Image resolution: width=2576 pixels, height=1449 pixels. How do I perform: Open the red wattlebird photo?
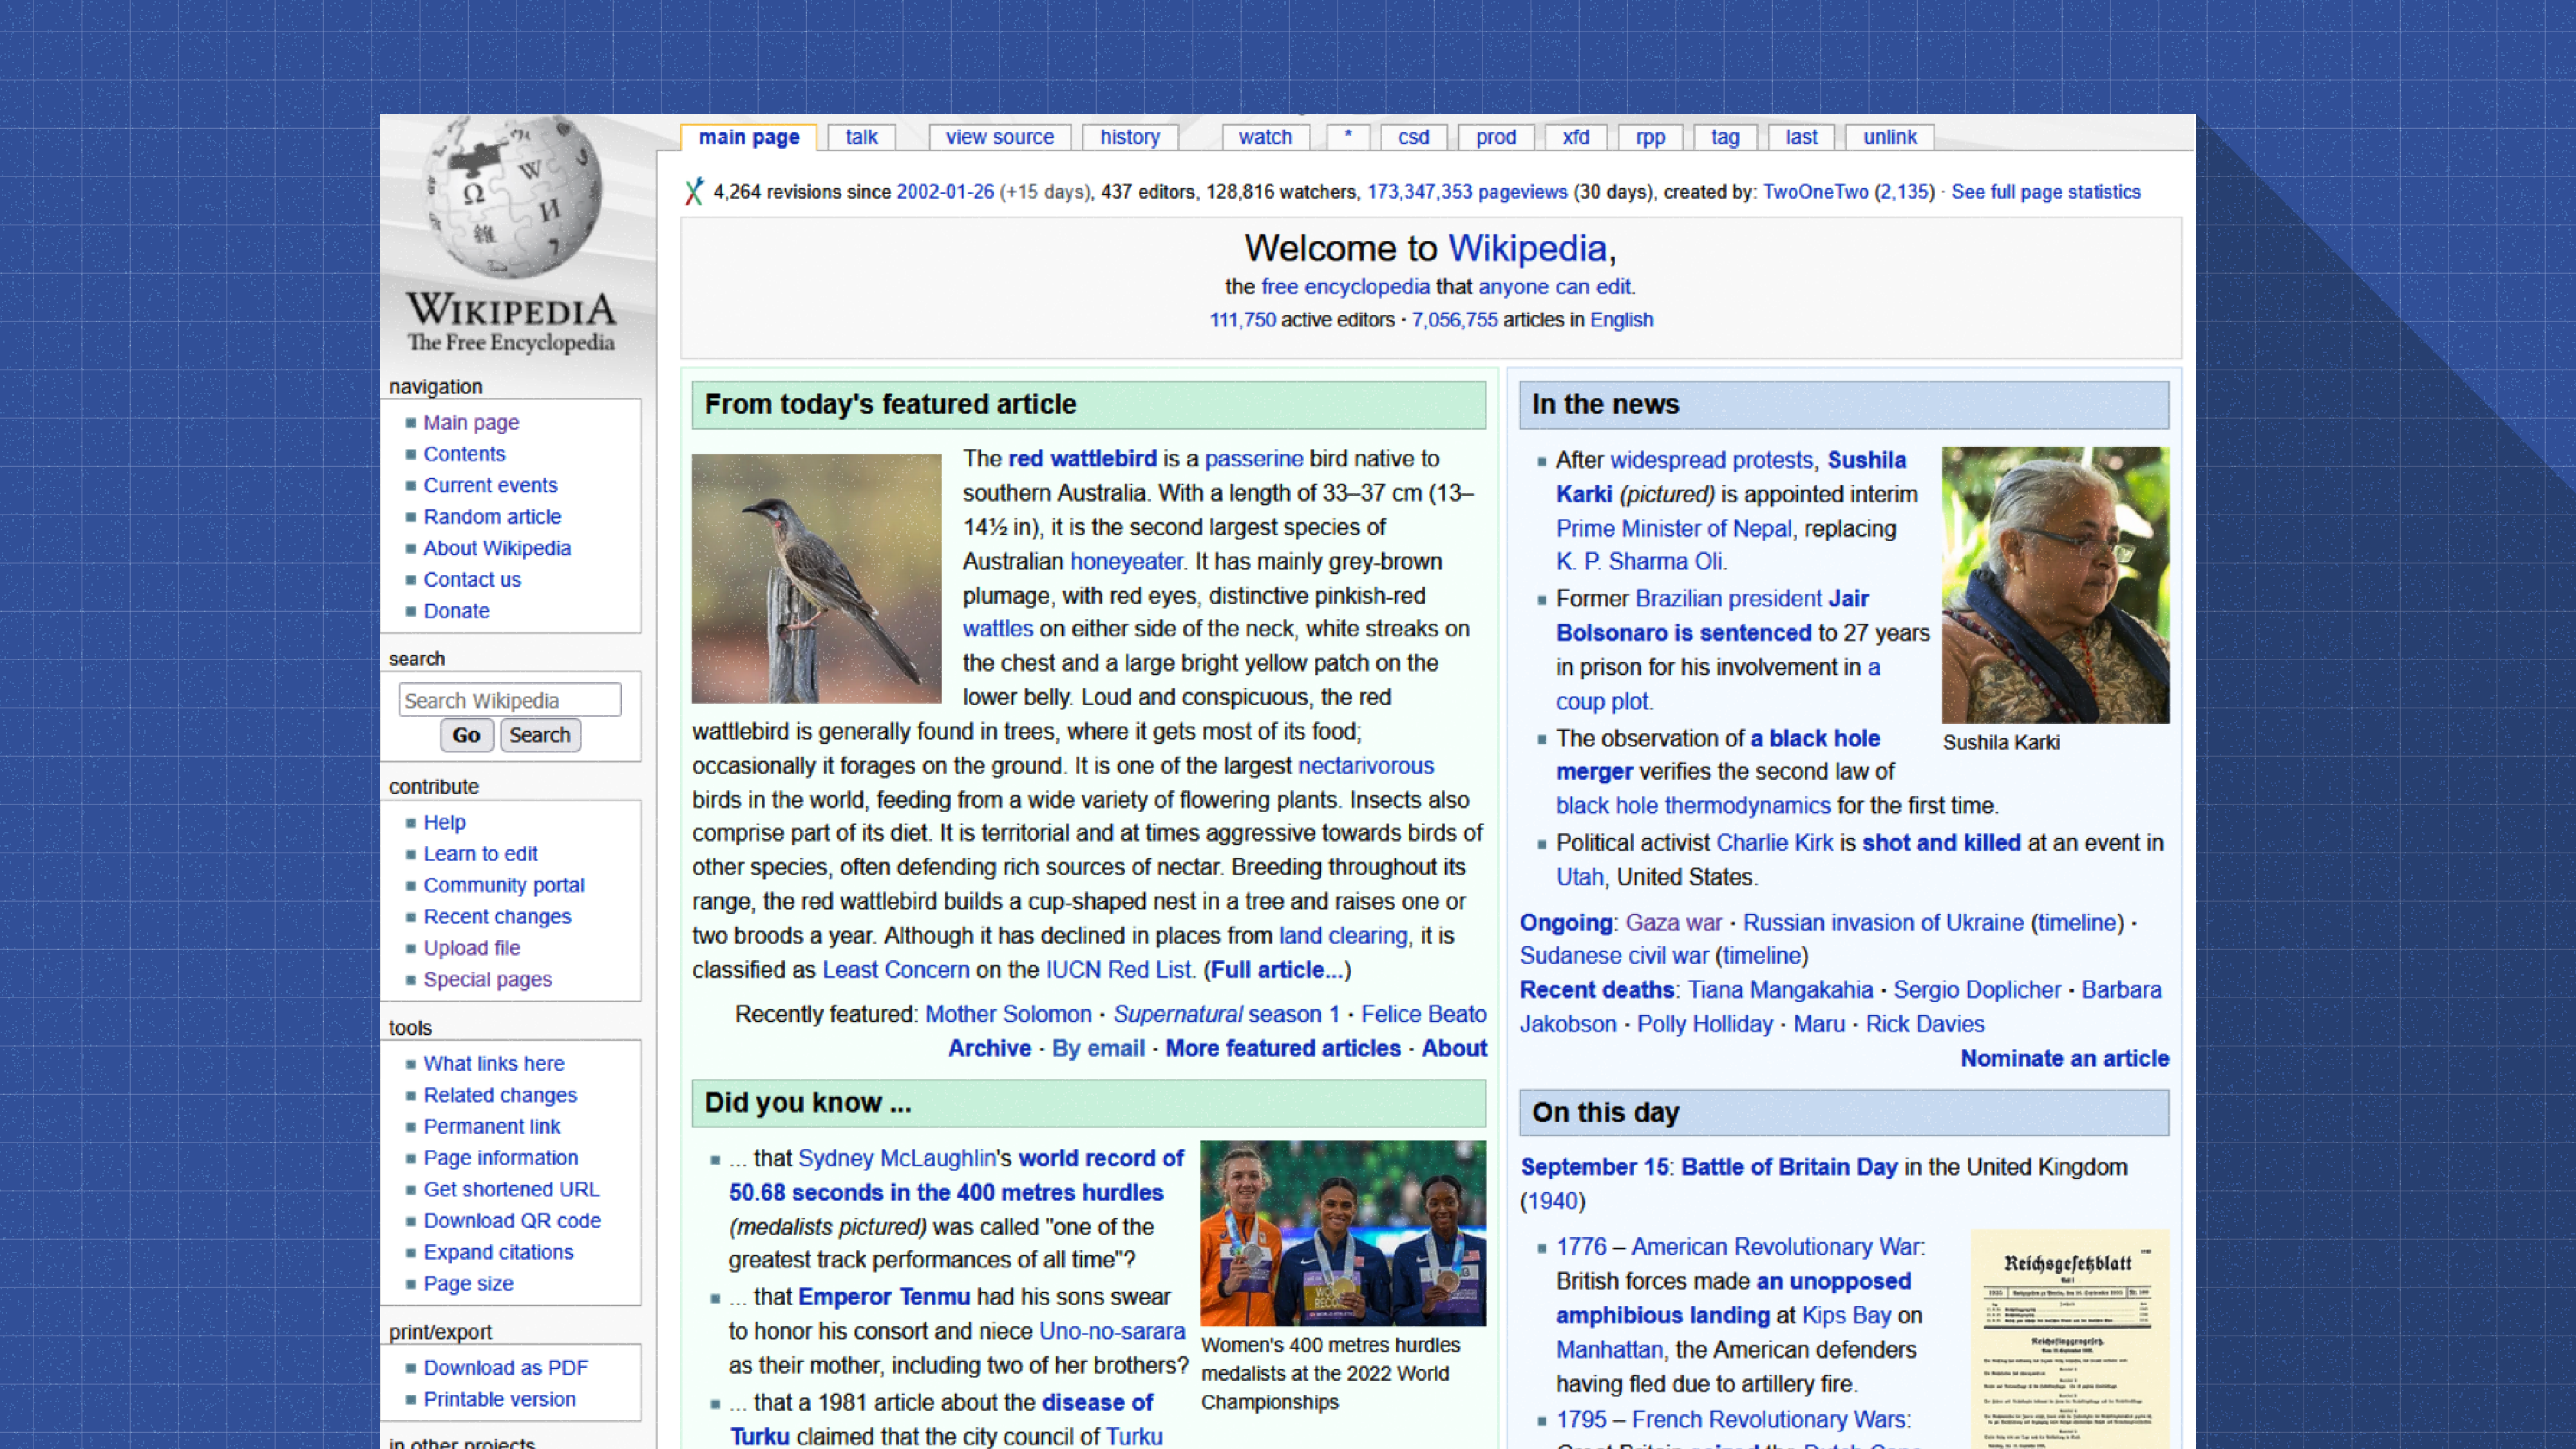coord(816,578)
